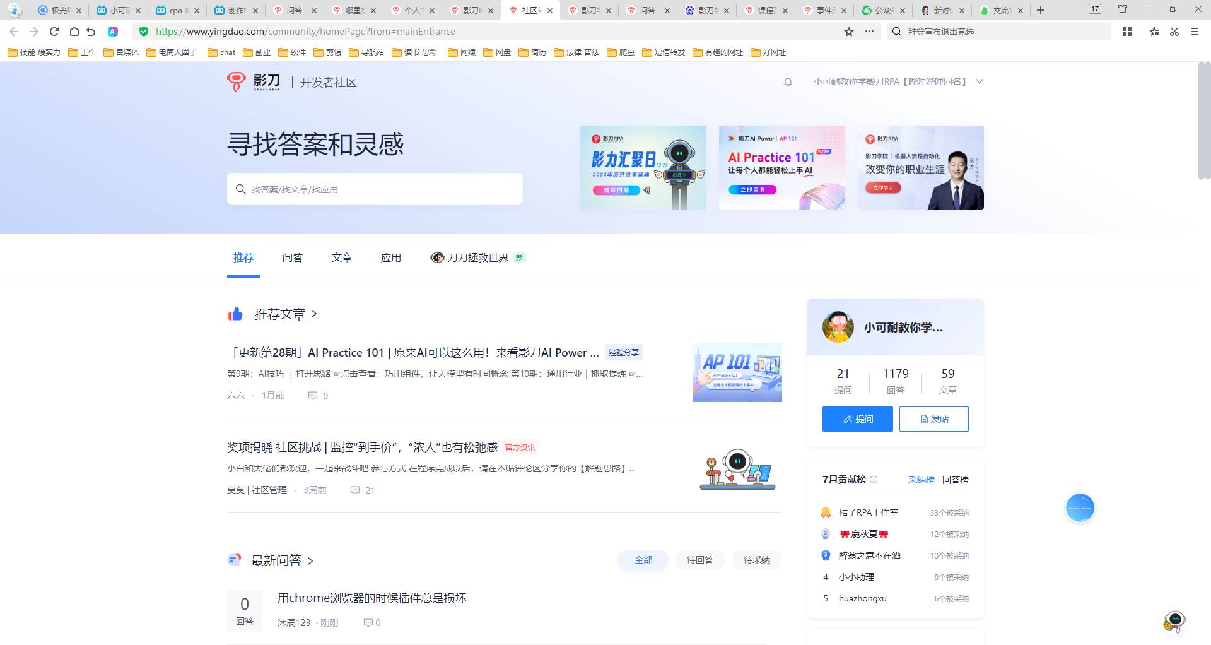
Task: Click the browser forward arrow
Action: 34,32
